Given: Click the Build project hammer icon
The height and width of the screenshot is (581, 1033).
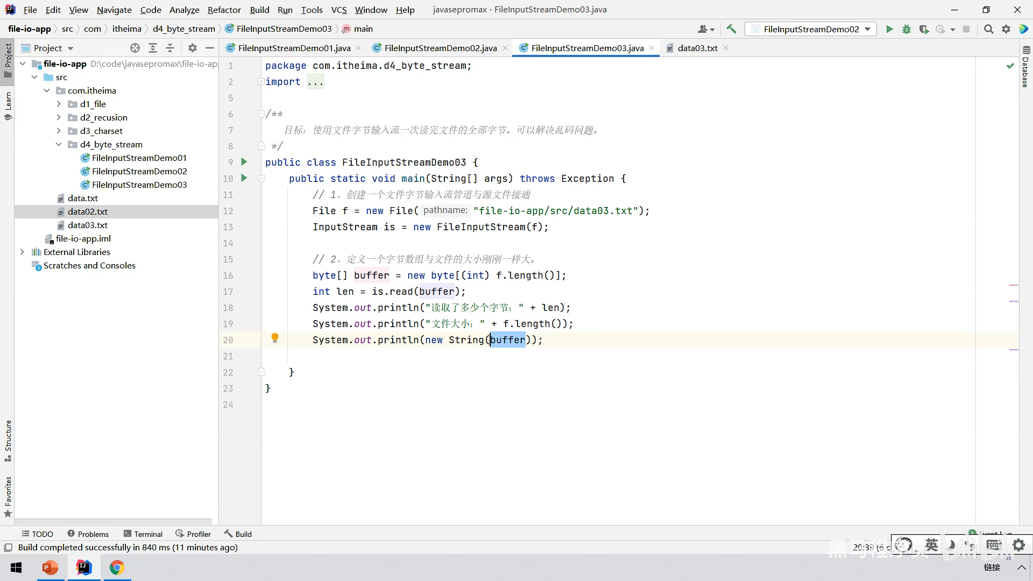Looking at the screenshot, I should pyautogui.click(x=731, y=29).
